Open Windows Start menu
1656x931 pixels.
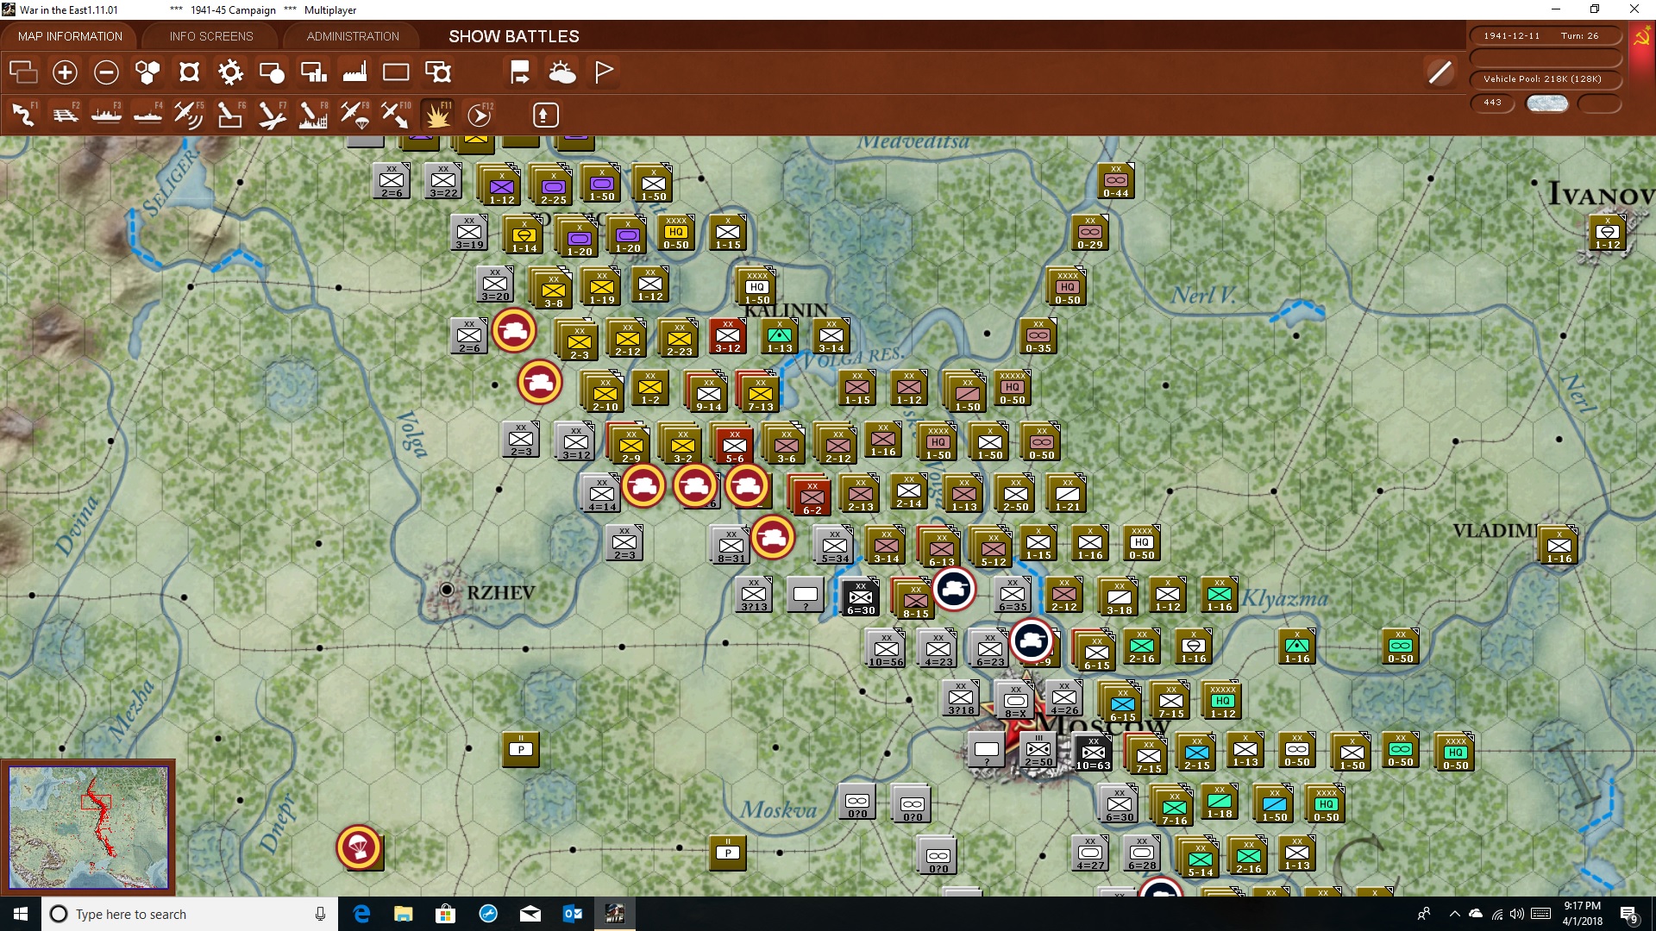[x=21, y=914]
